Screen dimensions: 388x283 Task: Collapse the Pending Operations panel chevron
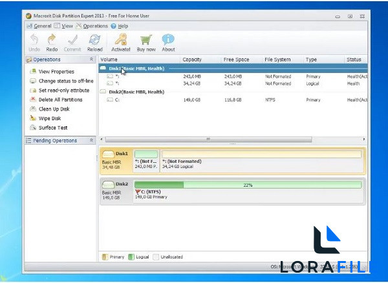coord(91,140)
